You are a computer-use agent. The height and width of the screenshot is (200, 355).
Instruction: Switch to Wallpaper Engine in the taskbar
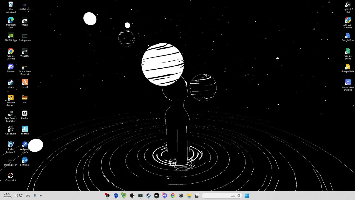116,196
